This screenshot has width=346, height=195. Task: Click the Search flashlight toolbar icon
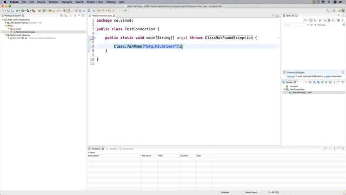(x=58, y=11)
